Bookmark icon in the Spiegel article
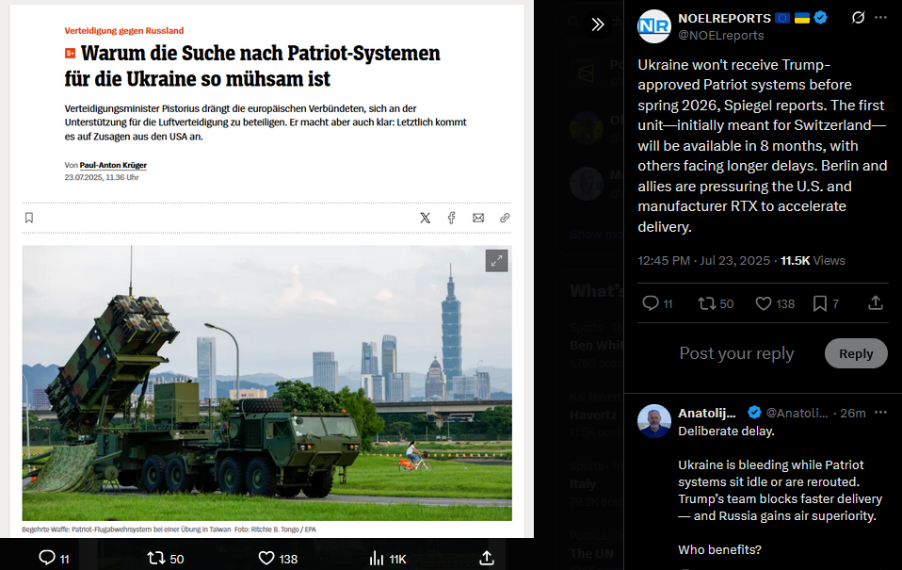The height and width of the screenshot is (570, 902). pyautogui.click(x=29, y=218)
